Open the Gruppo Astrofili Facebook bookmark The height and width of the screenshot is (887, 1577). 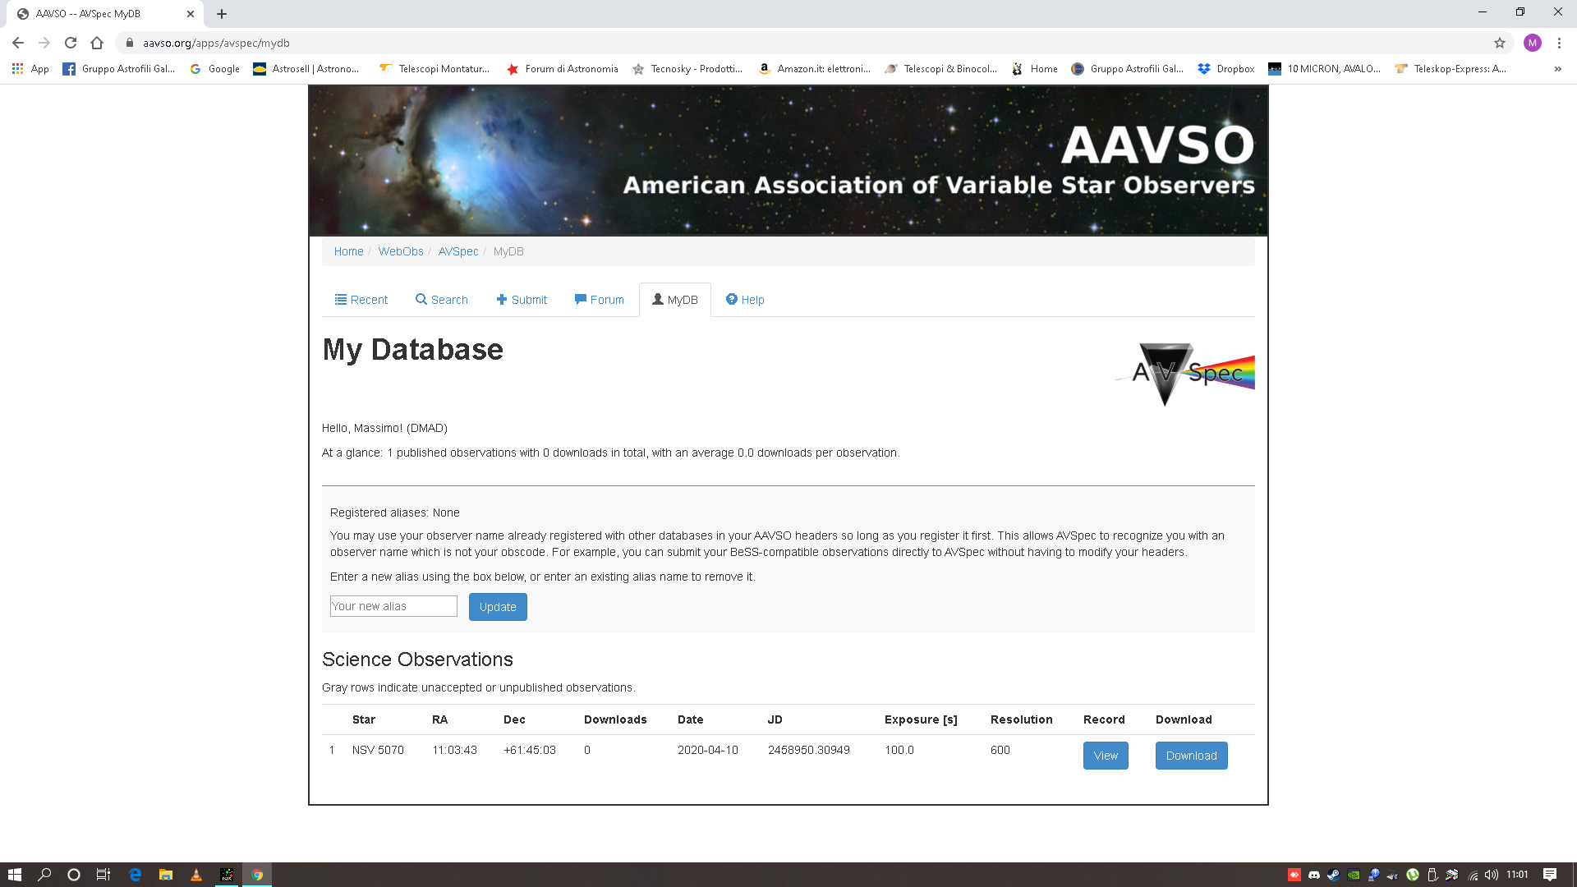[119, 69]
